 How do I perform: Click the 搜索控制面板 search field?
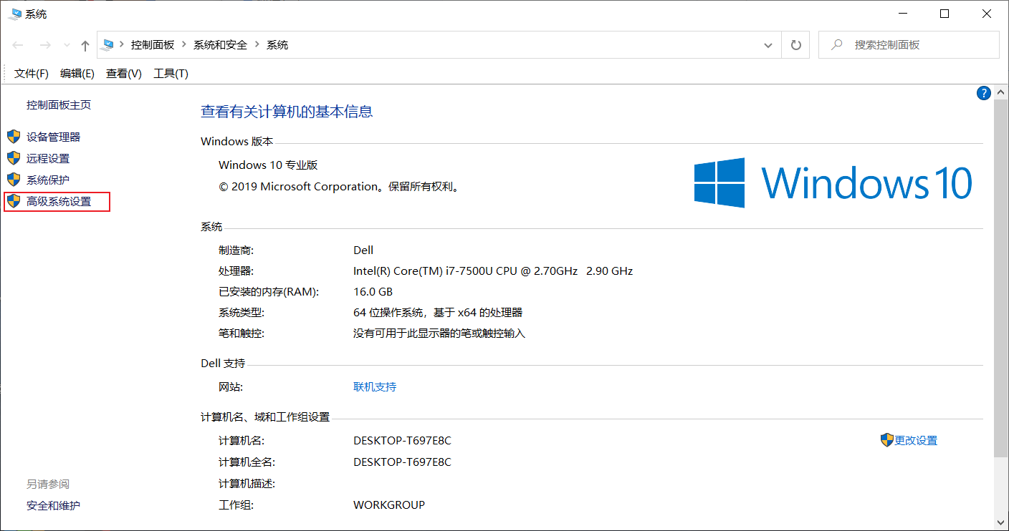tap(909, 44)
